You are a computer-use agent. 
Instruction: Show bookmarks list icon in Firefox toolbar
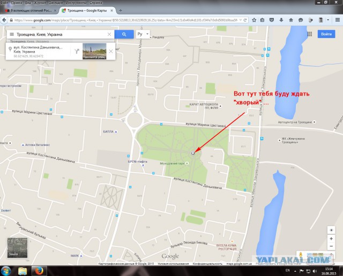tap(262, 20)
